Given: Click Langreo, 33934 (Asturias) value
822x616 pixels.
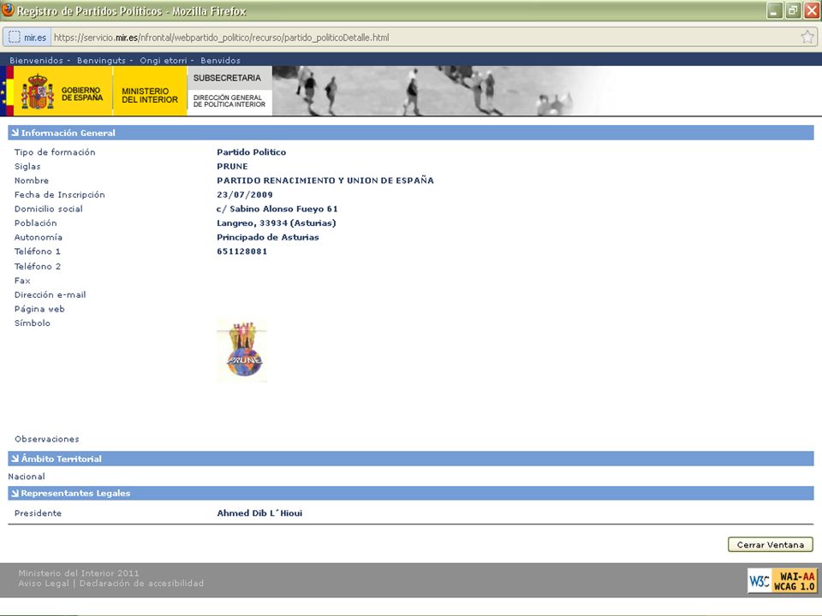Looking at the screenshot, I should [277, 222].
